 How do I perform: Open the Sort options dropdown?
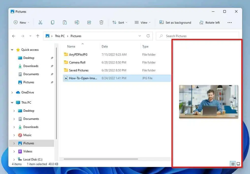point(120,22)
